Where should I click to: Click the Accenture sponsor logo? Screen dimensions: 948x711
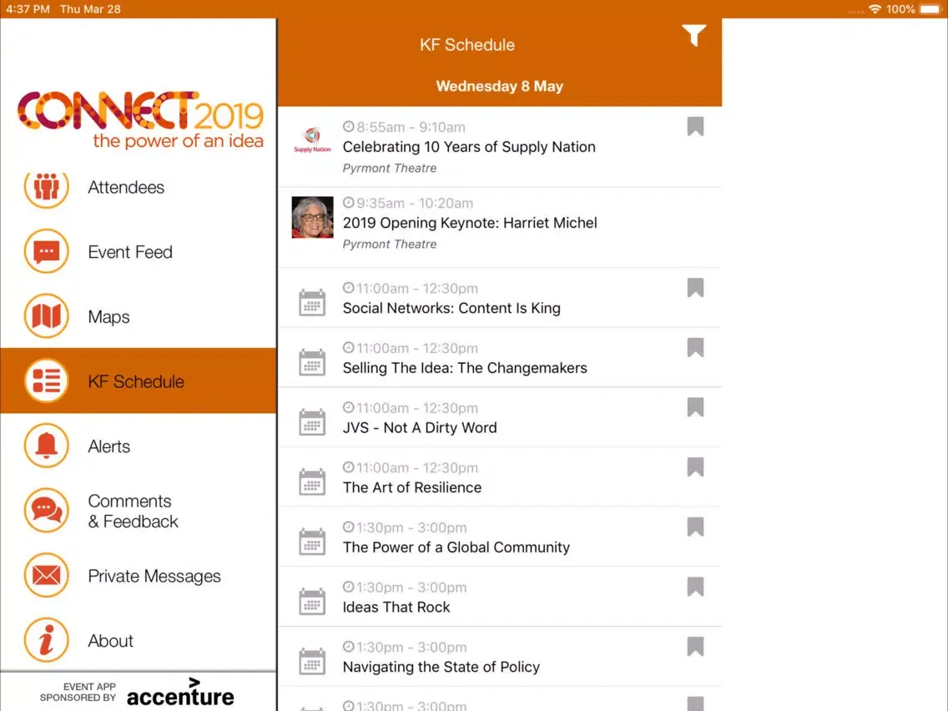(180, 693)
